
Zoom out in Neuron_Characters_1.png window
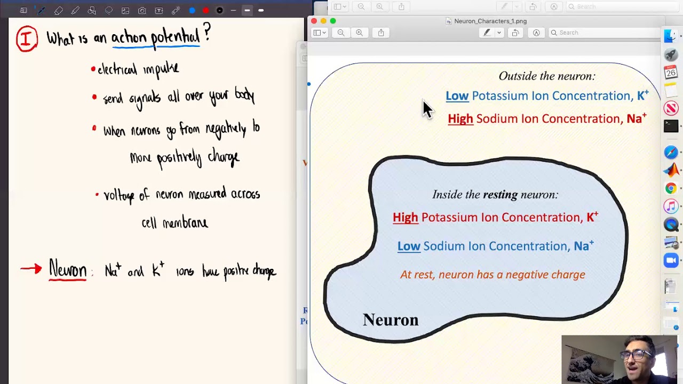coord(341,33)
